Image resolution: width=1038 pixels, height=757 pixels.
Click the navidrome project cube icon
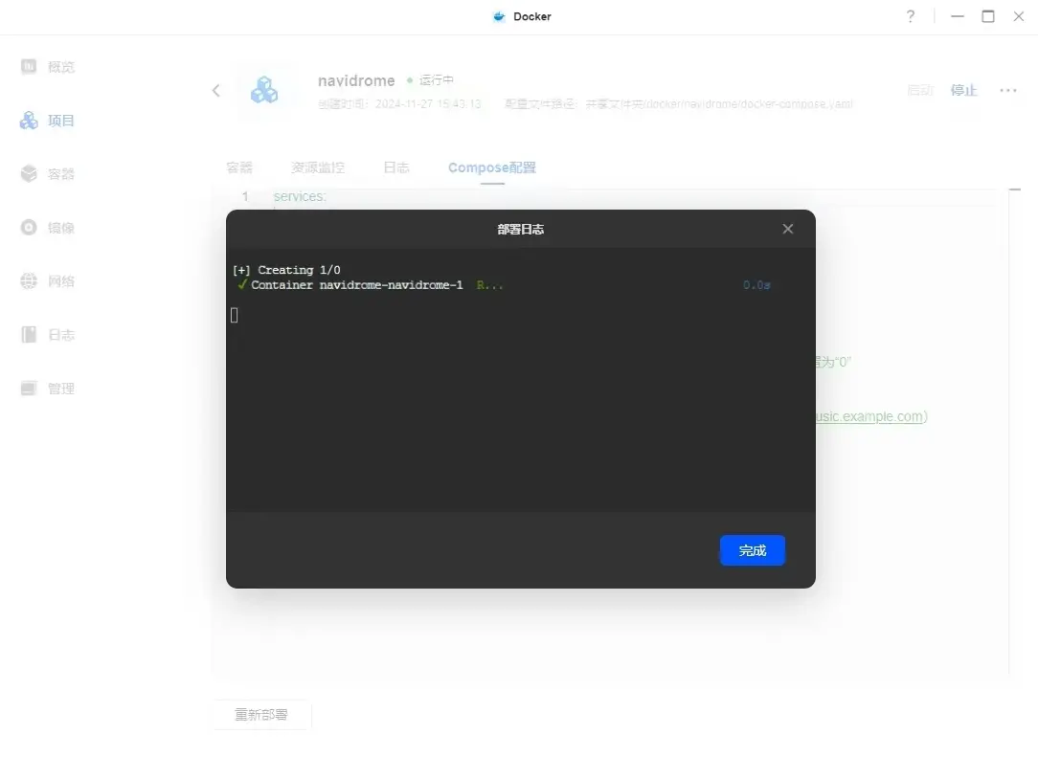click(264, 90)
